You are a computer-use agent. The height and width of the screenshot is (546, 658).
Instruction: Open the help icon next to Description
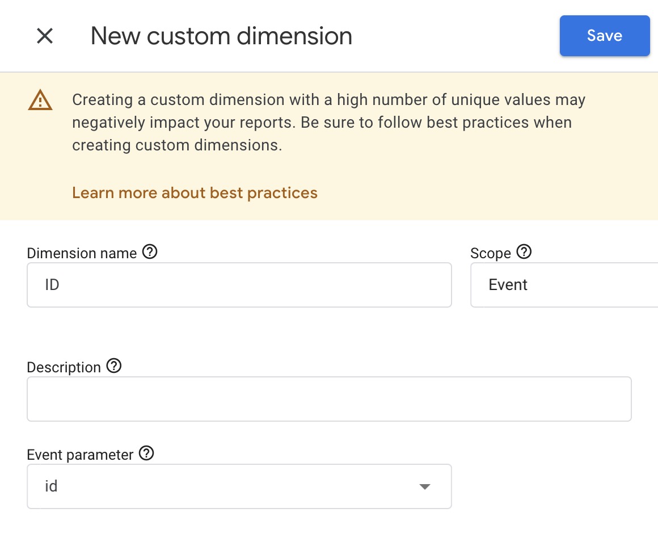click(115, 366)
